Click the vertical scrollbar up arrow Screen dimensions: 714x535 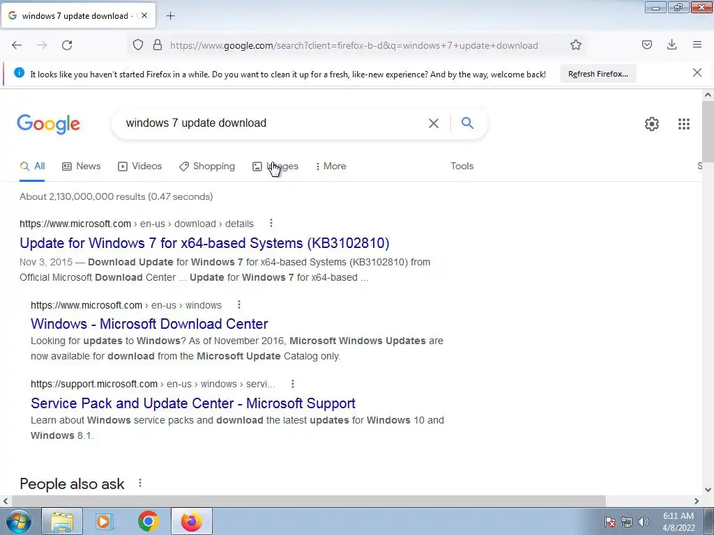(x=708, y=95)
